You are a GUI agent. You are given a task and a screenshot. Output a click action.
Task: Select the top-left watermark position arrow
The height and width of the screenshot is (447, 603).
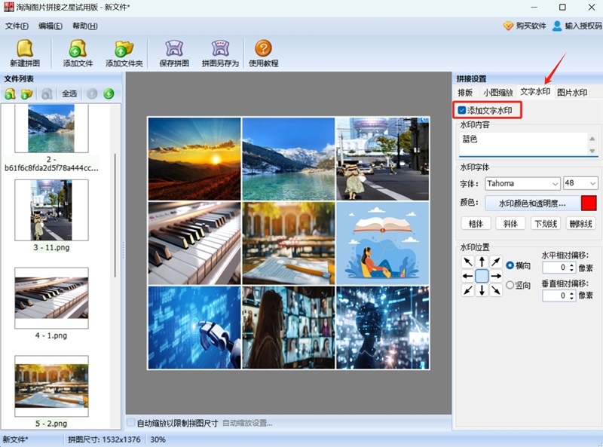point(467,262)
